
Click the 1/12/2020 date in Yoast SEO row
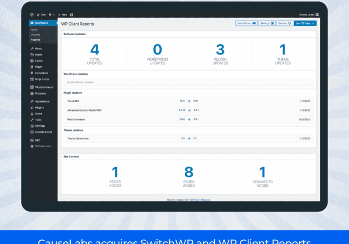pos(305,101)
